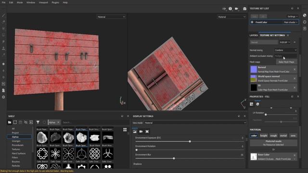This screenshot has height=173, width=308.
Task: Open the Help menu
Action: pyautogui.click(x=65, y=2)
